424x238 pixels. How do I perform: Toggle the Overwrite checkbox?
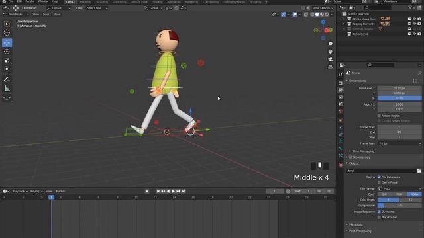[379, 212]
